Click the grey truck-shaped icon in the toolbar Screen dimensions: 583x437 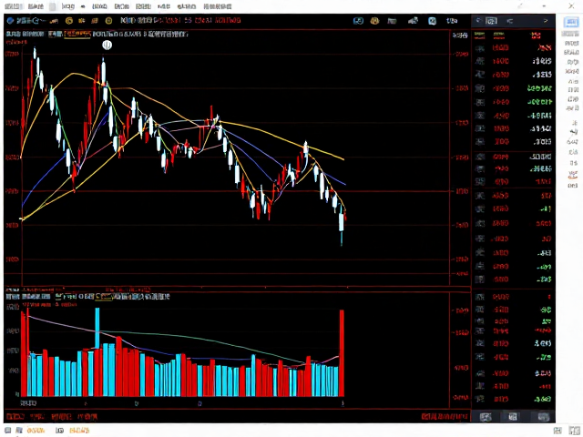coord(413,21)
